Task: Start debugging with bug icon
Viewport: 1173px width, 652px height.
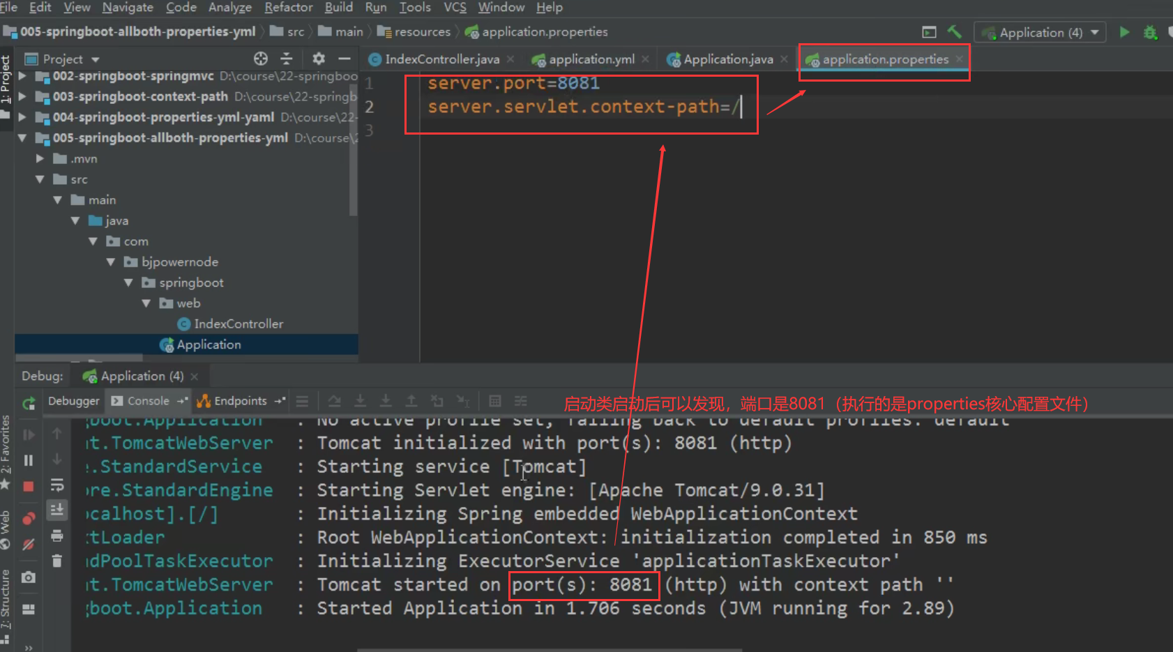Action: point(1150,32)
